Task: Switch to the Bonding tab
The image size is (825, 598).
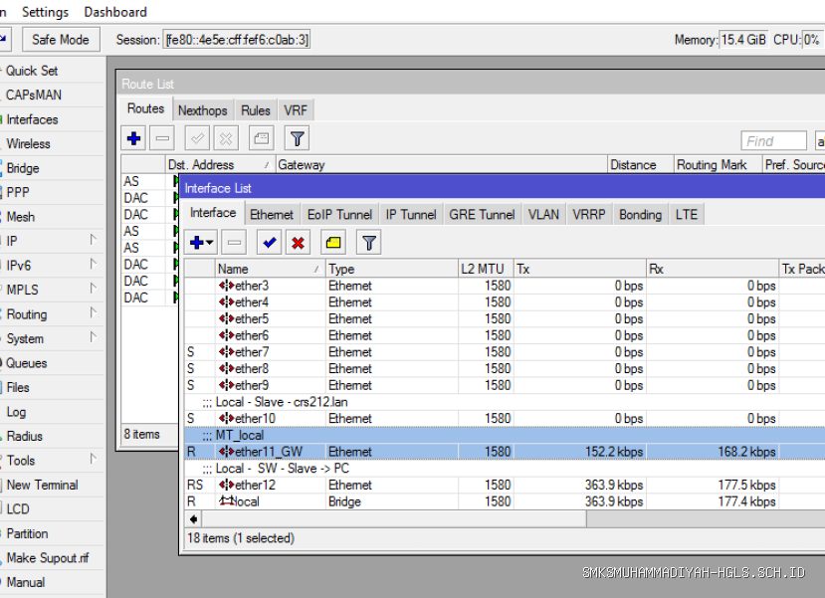Action: point(640,215)
